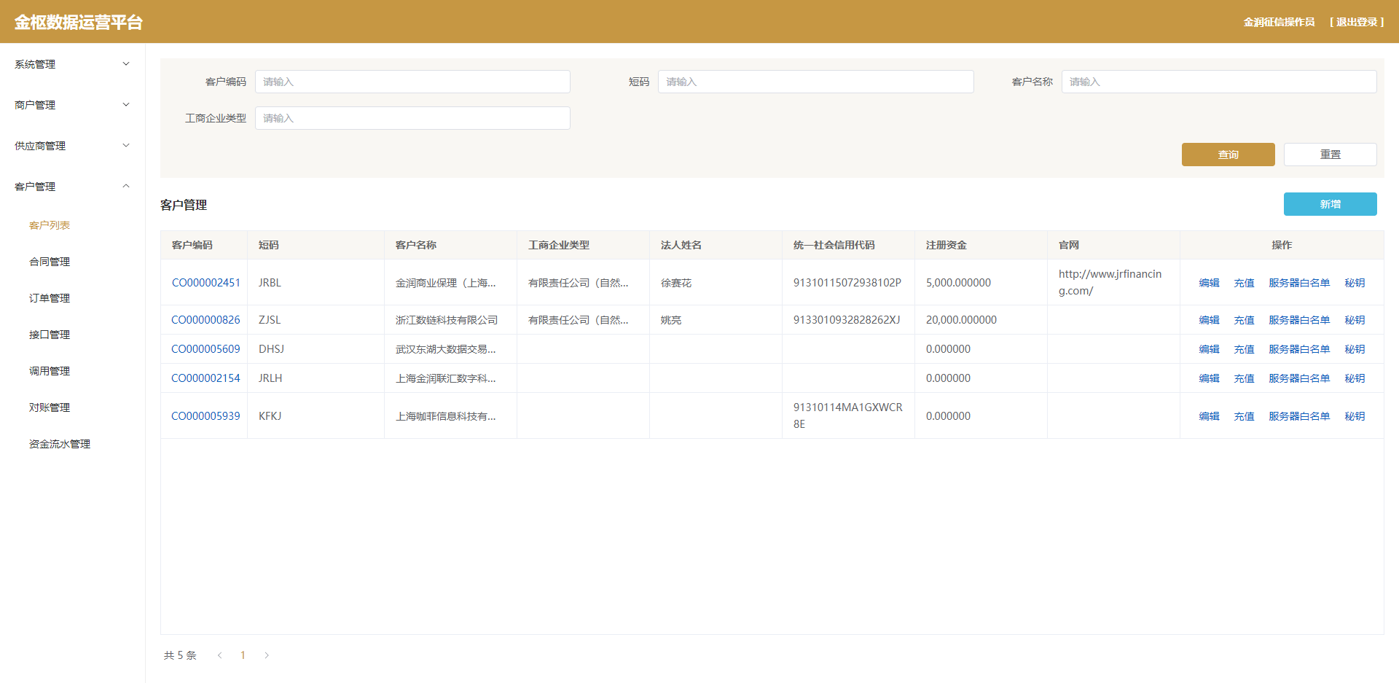Viewport: 1399px width, 683px height.
Task: Click the 新增 add button
Action: pos(1331,204)
